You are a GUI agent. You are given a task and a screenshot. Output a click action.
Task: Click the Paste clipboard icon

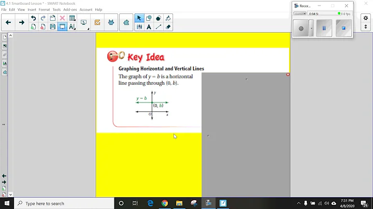(x=52, y=18)
